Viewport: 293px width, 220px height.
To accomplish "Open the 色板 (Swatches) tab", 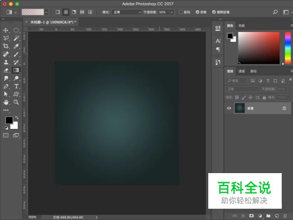I will click(x=242, y=26).
